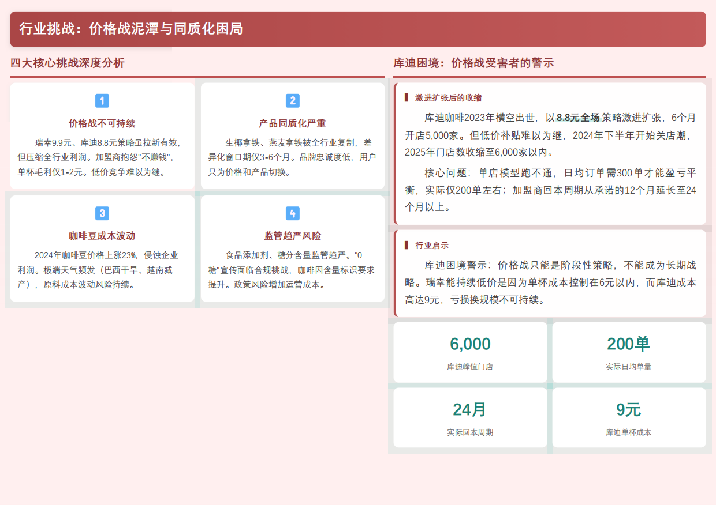
Task: Select the 库迪困境 section header
Action: click(x=473, y=62)
